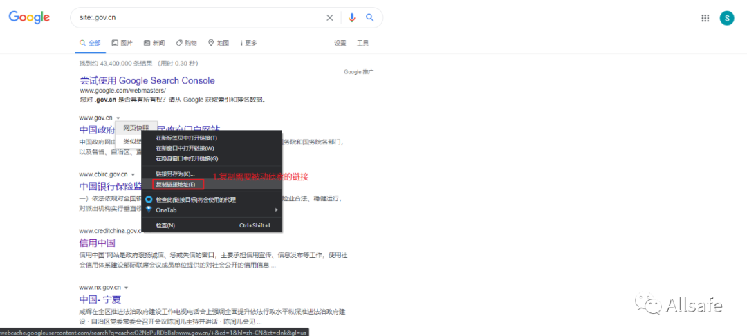Open the 中国银行保险监 result title link
This screenshot has width=747, height=336.
click(x=111, y=186)
